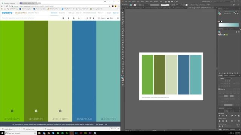Viewport: 241px width, 135px height.
Task: Click the Chrome address bar
Action: pos(61,6)
